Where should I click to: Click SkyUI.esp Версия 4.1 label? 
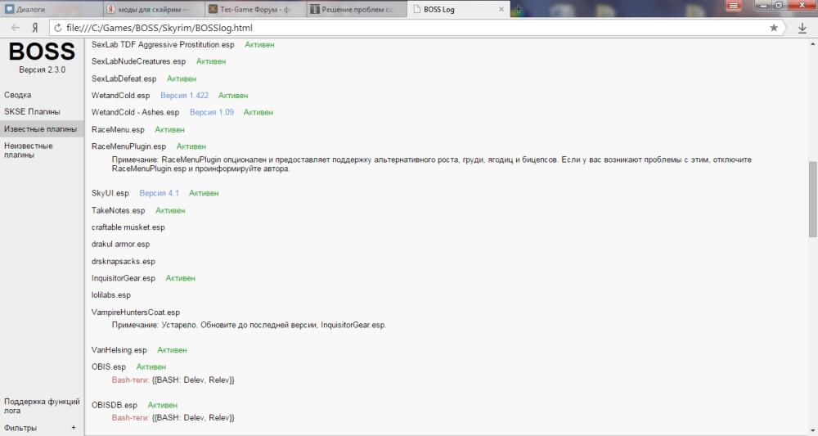[160, 193]
